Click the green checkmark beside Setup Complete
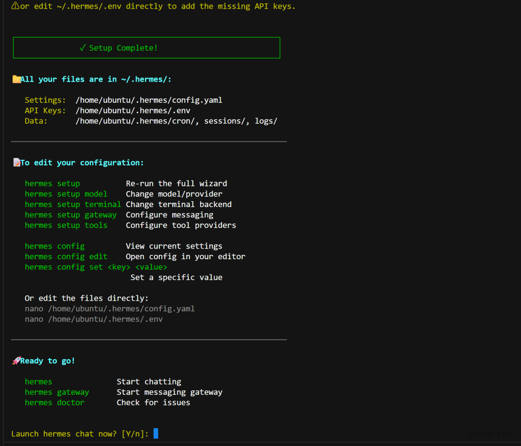Viewport: 521px width, 446px height. 83,48
